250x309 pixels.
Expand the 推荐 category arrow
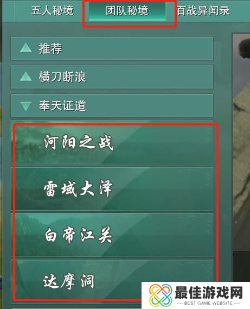[x=26, y=48]
